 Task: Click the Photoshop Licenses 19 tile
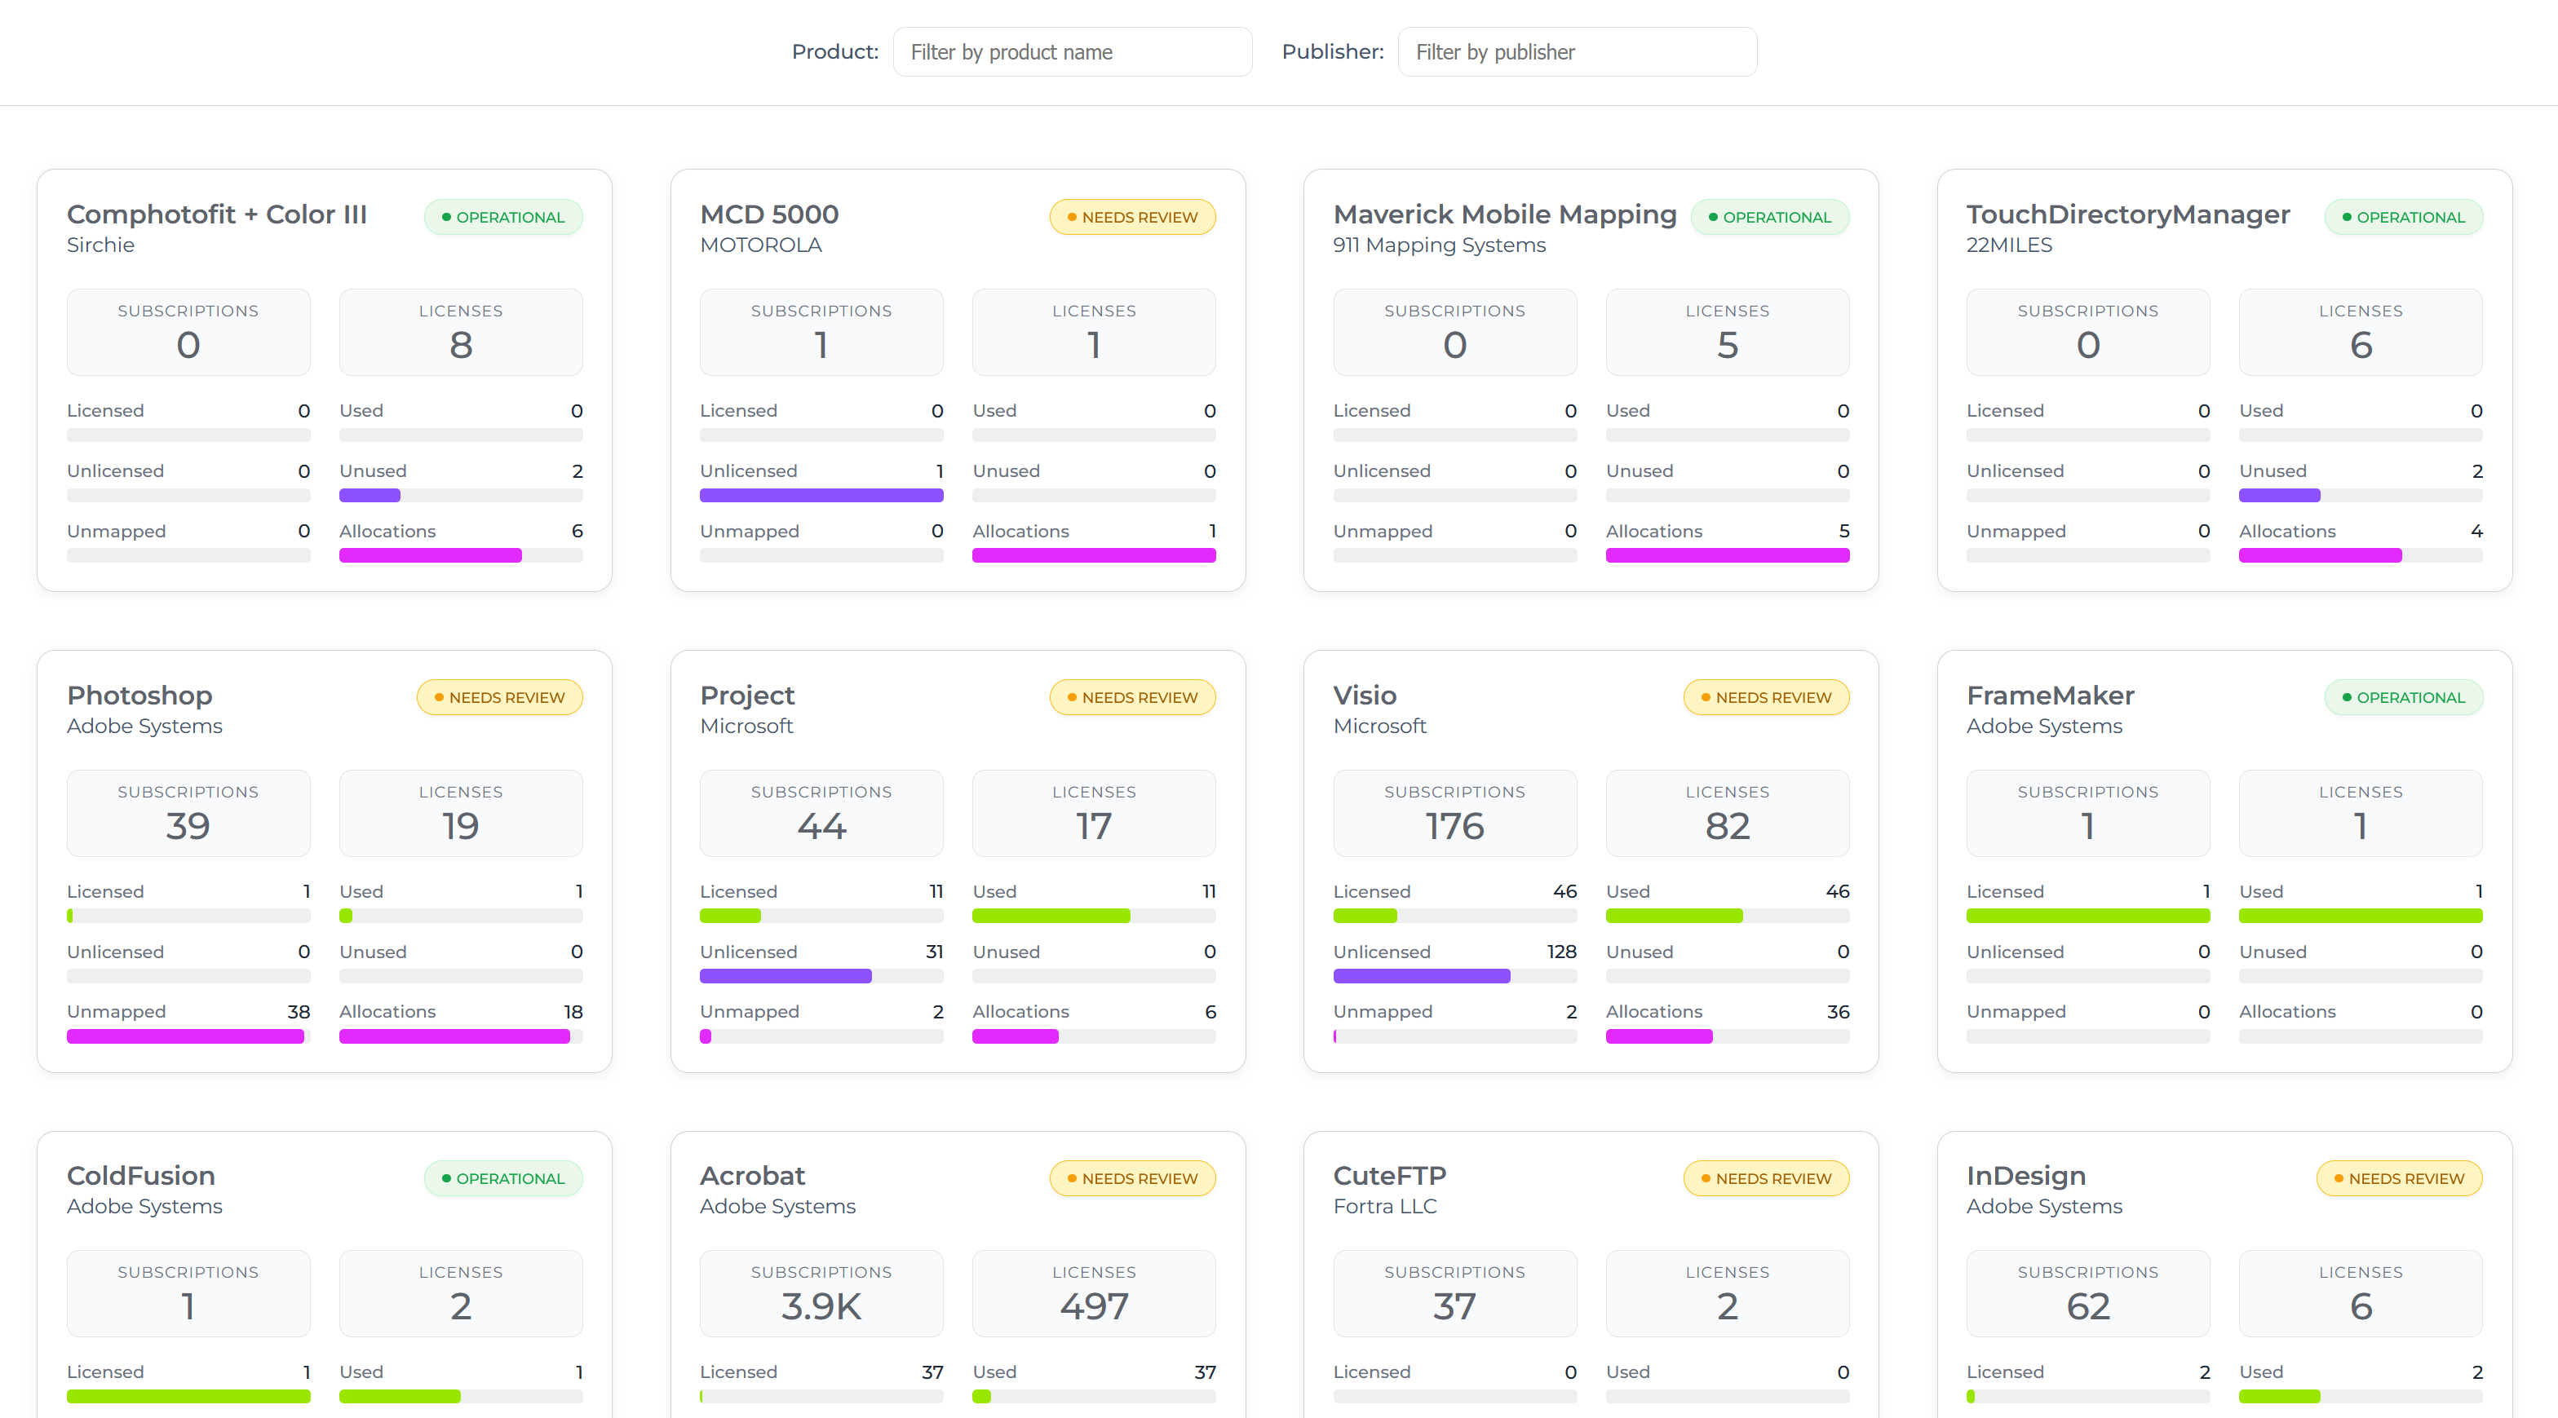461,813
